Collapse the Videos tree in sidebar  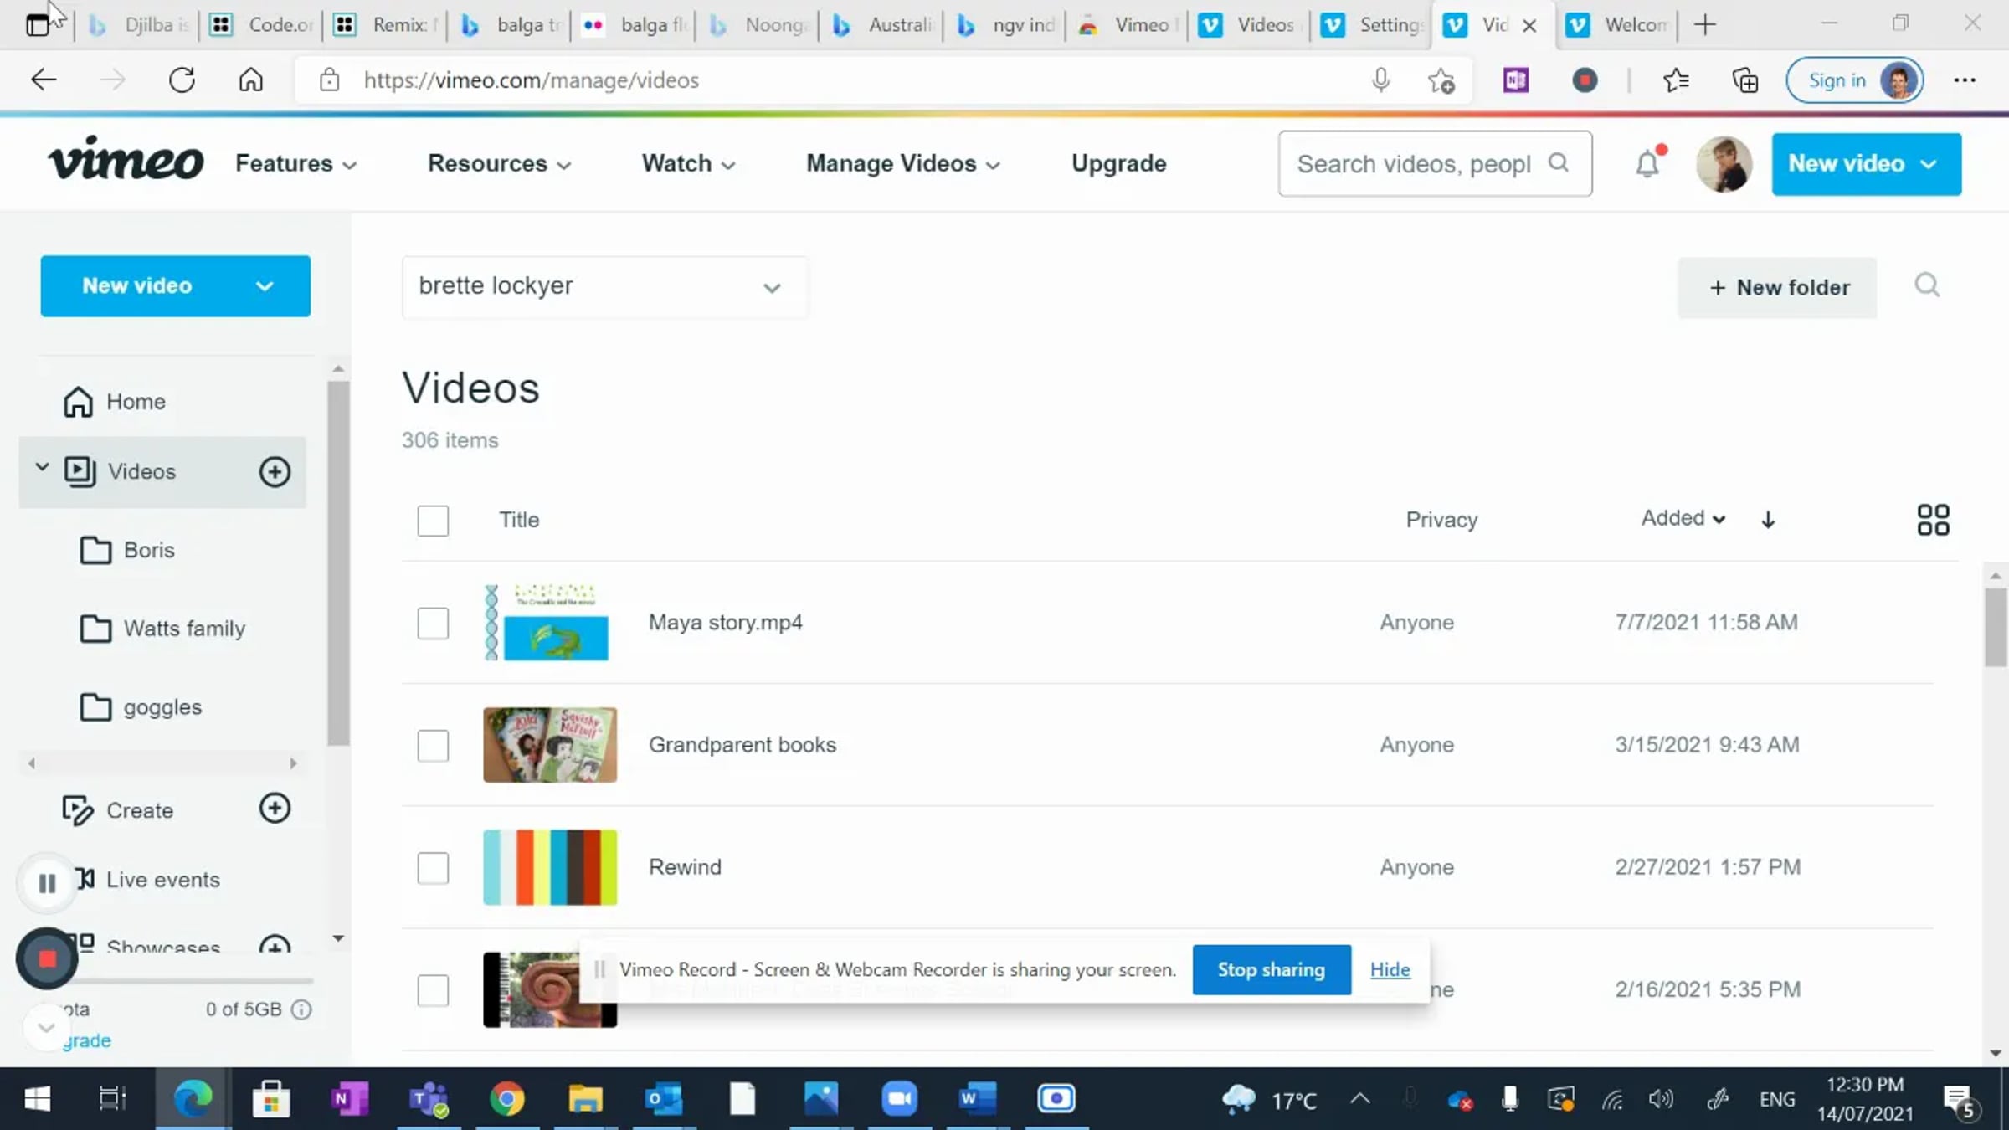click(42, 467)
